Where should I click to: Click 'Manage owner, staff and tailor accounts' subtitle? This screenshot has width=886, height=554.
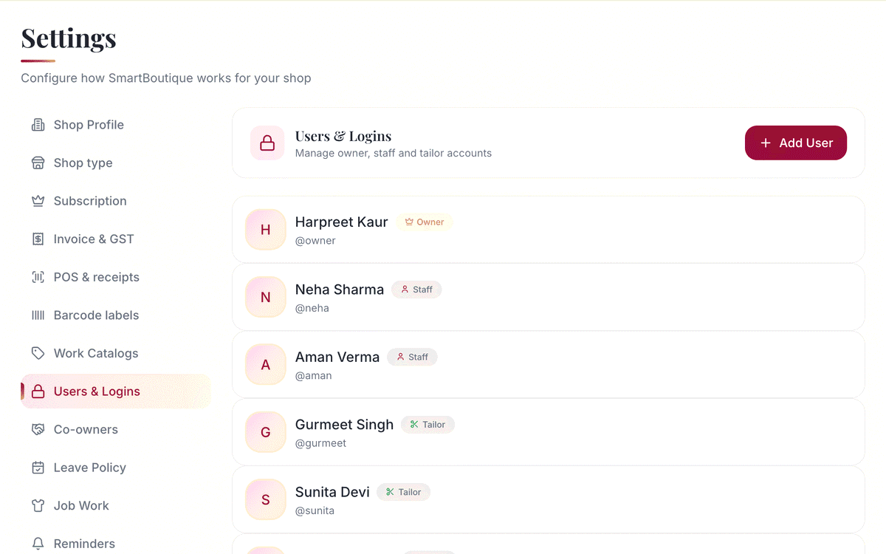tap(394, 154)
